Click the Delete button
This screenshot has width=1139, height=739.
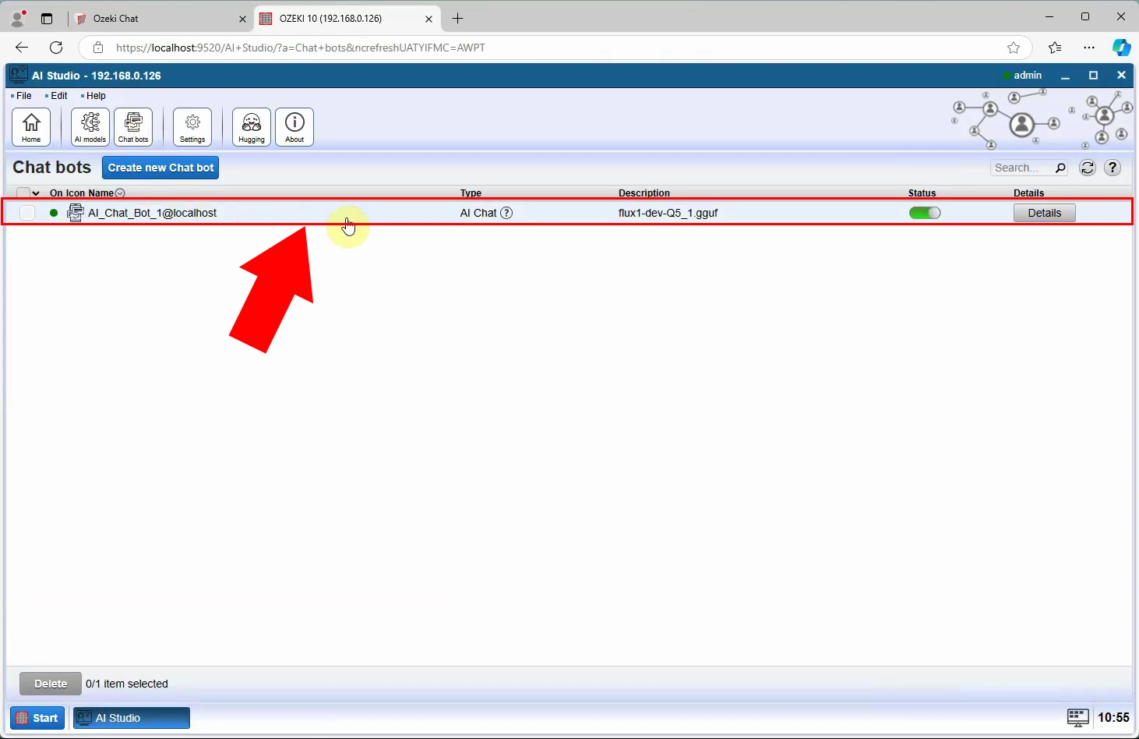(51, 684)
